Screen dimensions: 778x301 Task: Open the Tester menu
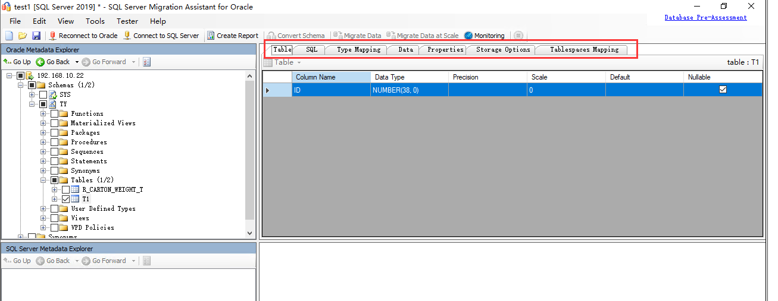[127, 21]
